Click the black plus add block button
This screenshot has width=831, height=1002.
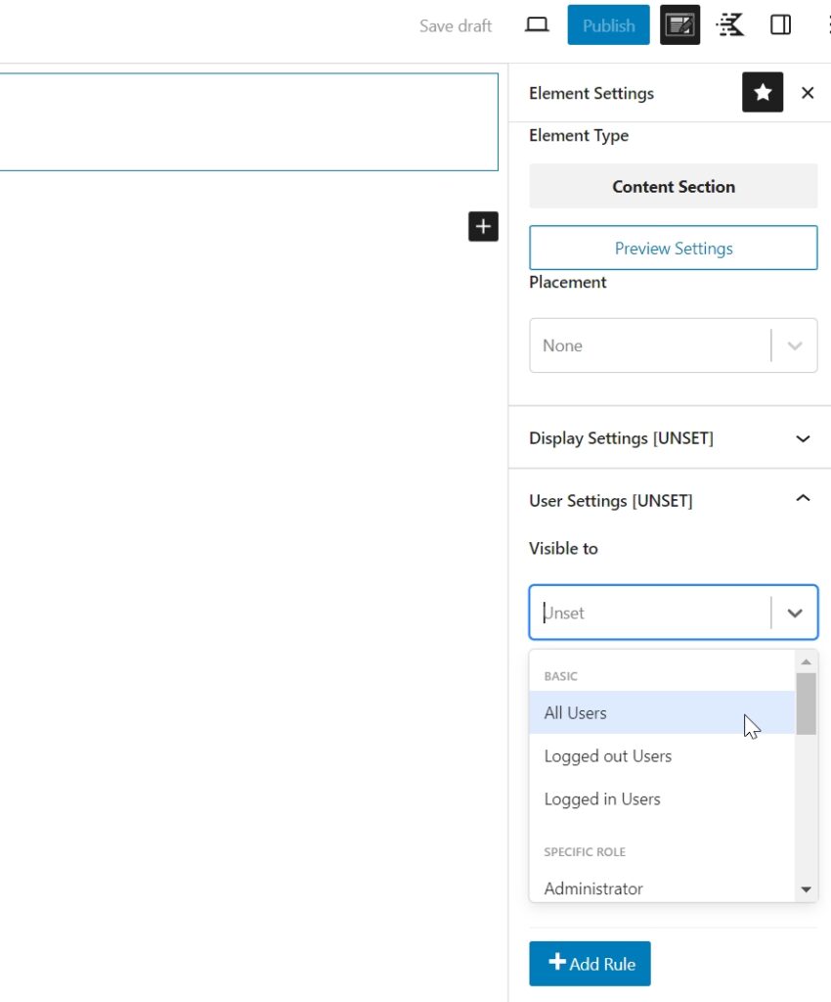point(483,226)
